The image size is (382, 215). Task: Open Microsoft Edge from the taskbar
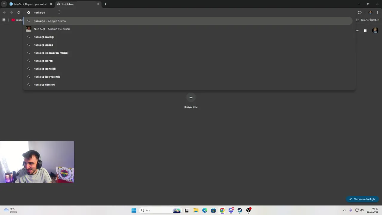205,210
